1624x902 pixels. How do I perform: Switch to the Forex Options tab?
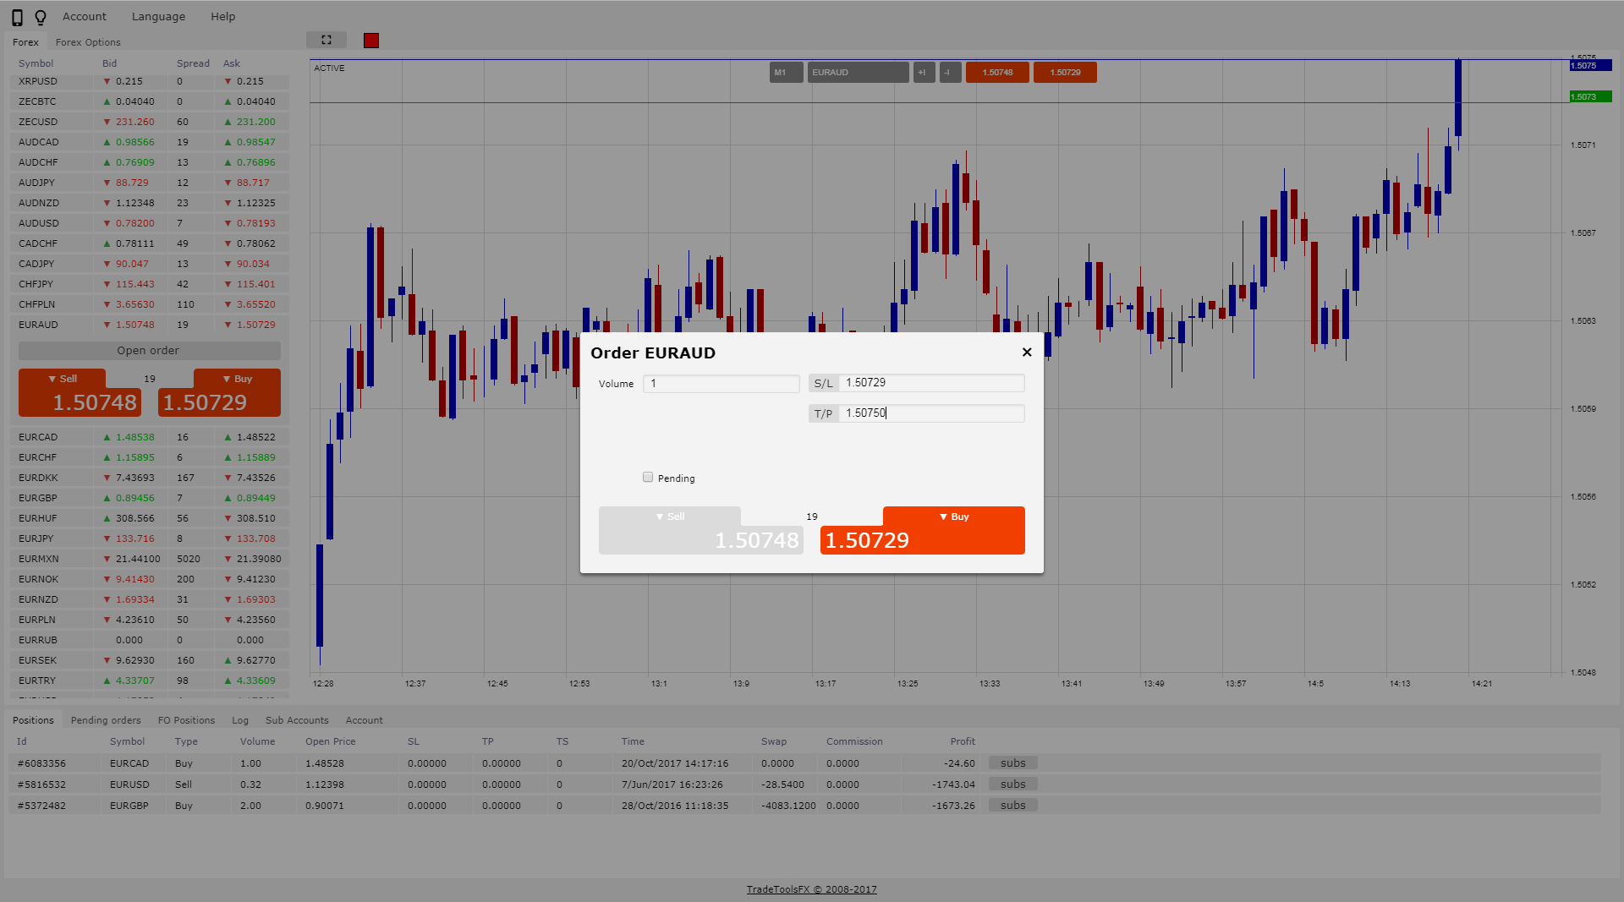[87, 41]
